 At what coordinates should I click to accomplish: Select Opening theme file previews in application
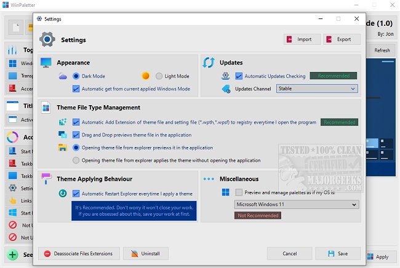pos(76,148)
